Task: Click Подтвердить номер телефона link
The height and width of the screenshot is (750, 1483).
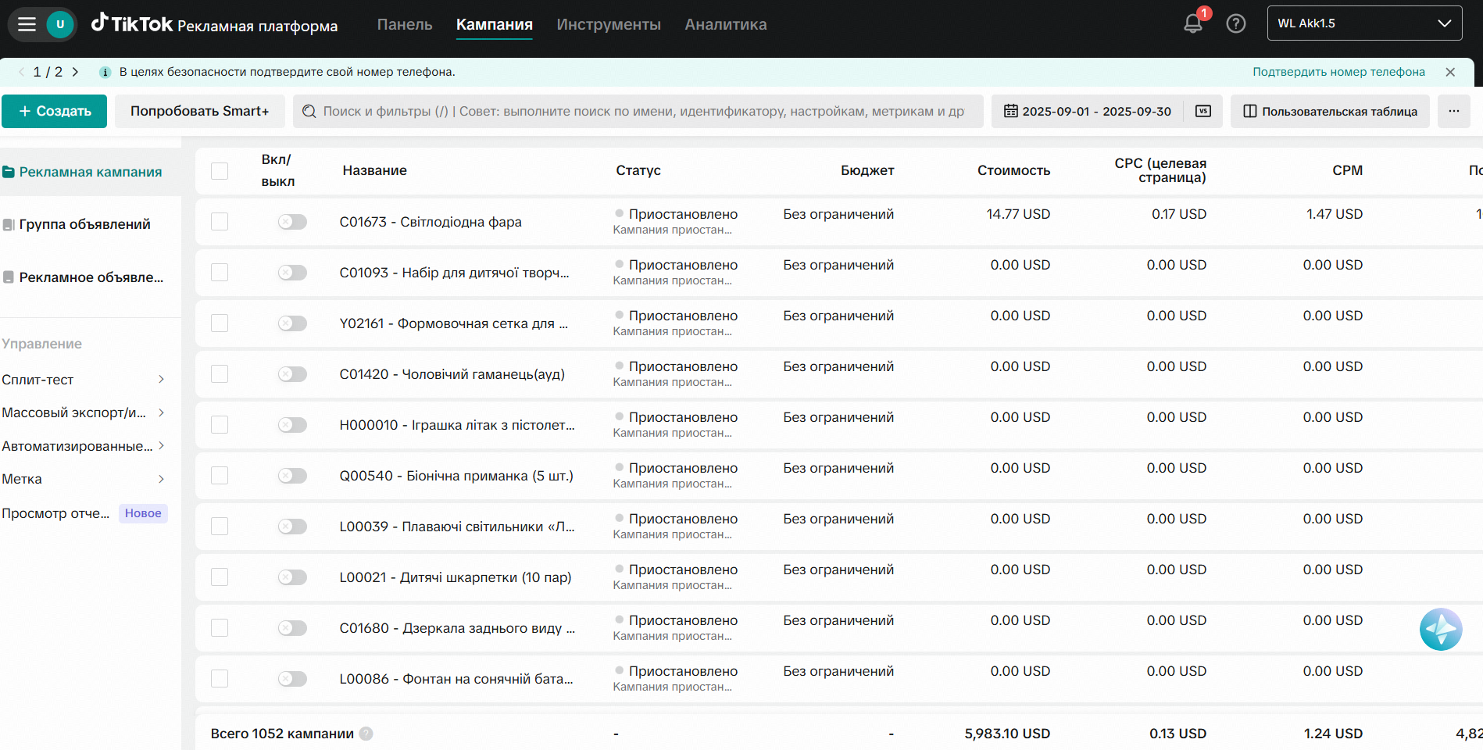Action: coord(1338,72)
